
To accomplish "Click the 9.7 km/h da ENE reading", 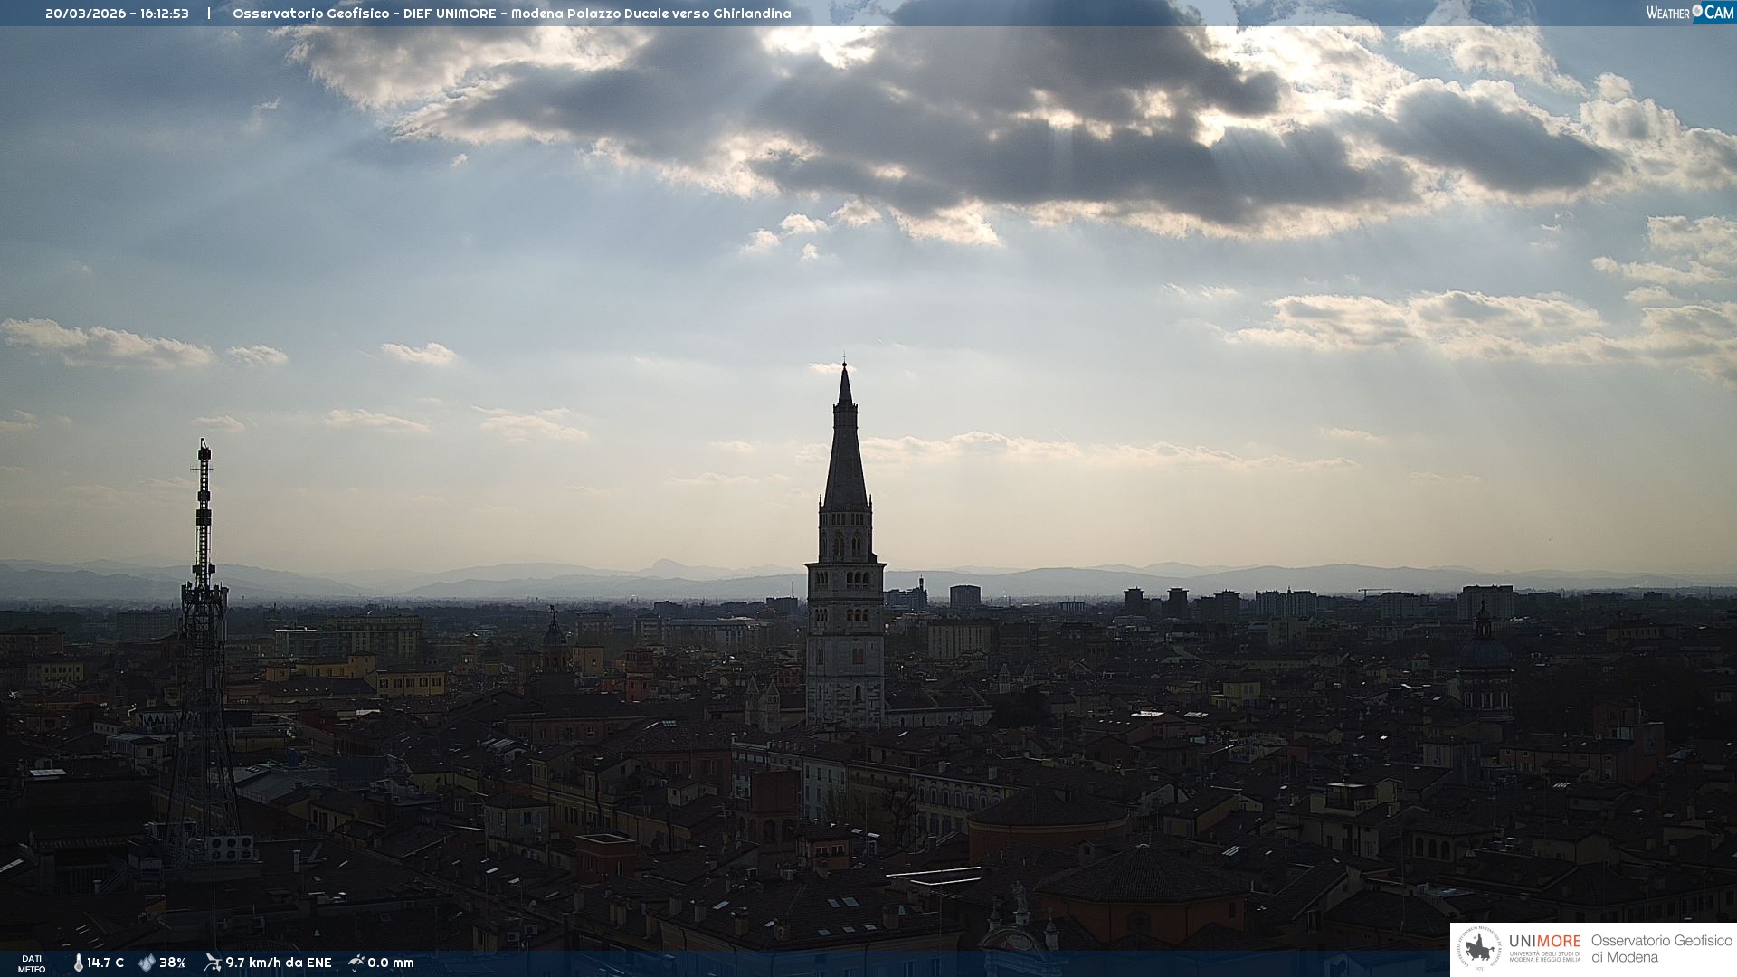I will coord(279,963).
